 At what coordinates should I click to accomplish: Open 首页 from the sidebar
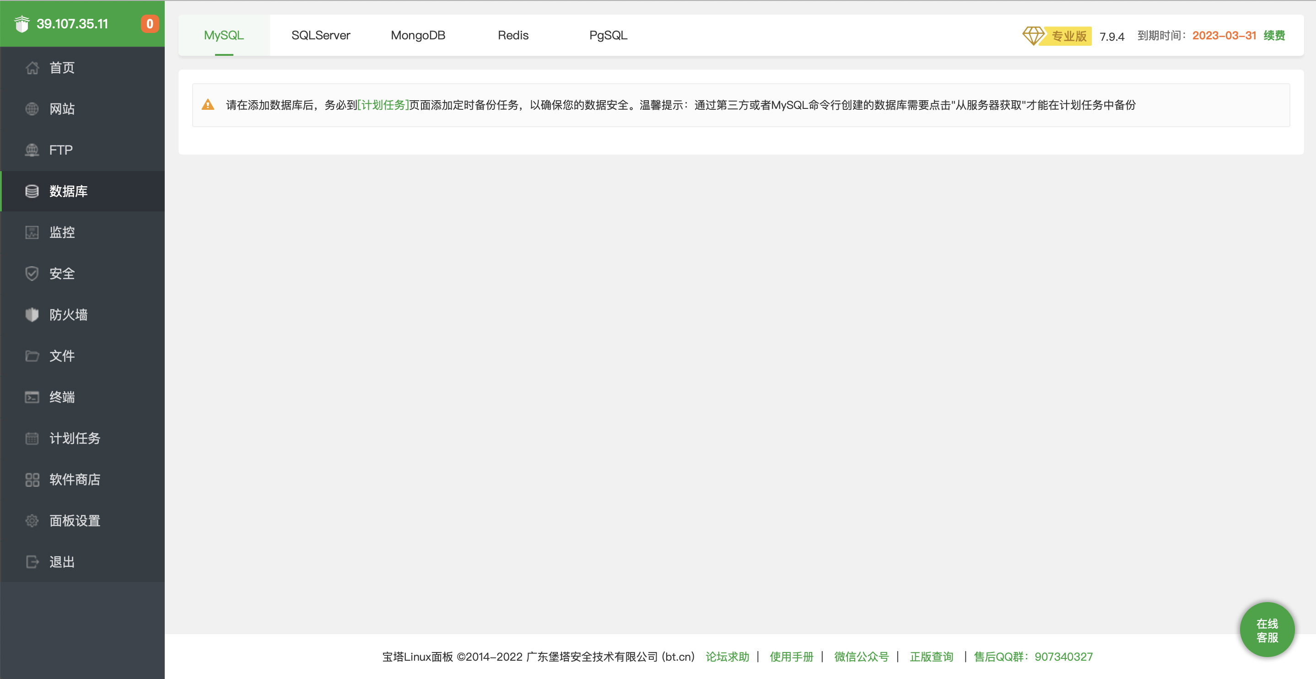click(62, 67)
